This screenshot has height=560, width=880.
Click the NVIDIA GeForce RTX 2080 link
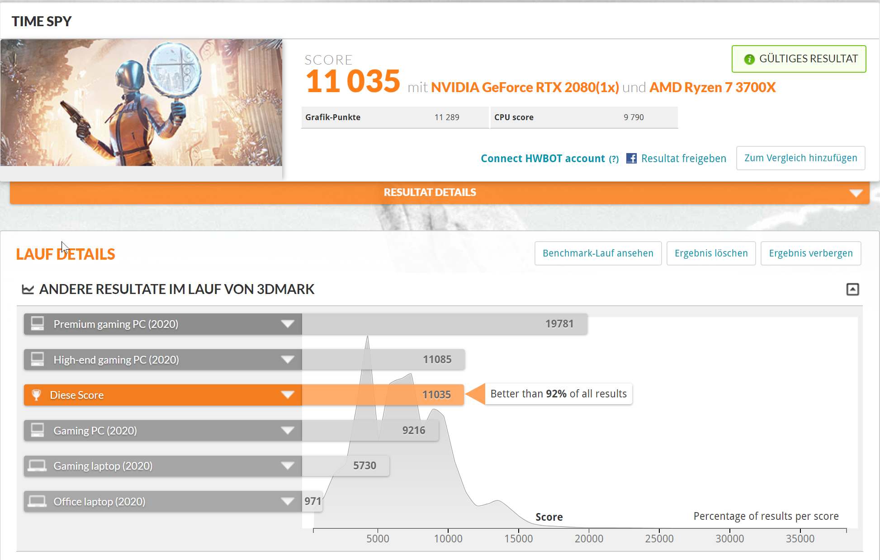point(525,87)
